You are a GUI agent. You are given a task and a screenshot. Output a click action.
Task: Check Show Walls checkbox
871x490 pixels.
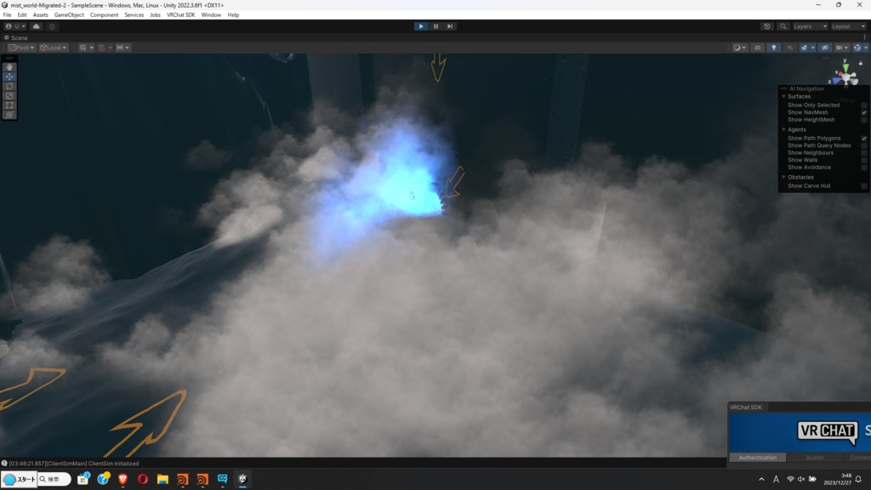click(864, 160)
